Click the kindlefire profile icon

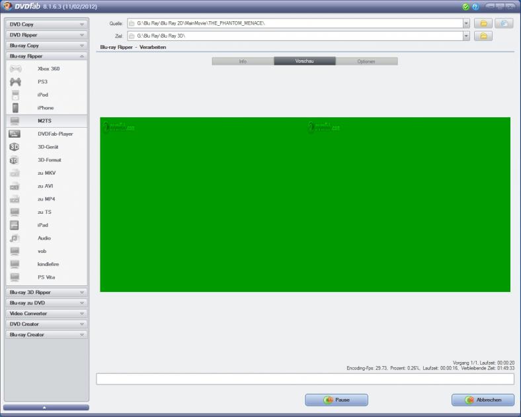point(15,264)
